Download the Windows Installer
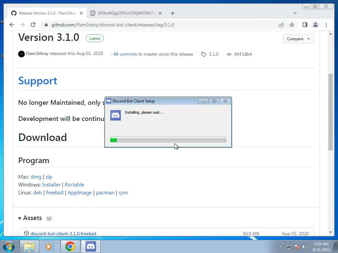Image resolution: width=338 pixels, height=253 pixels. (51, 184)
